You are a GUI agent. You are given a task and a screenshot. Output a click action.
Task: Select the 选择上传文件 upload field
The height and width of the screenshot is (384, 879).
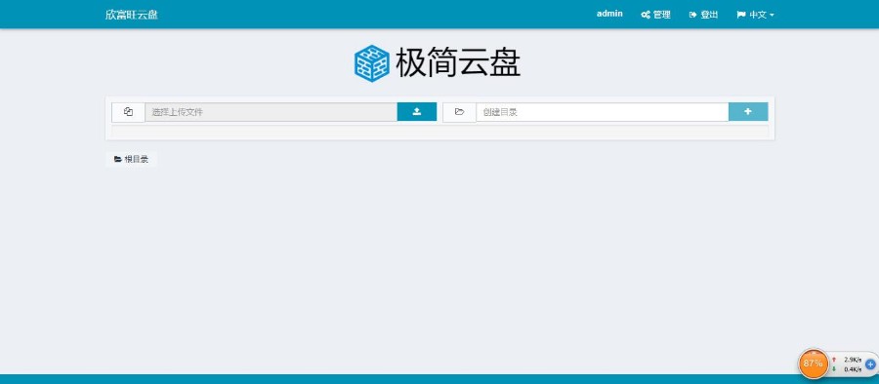click(272, 112)
